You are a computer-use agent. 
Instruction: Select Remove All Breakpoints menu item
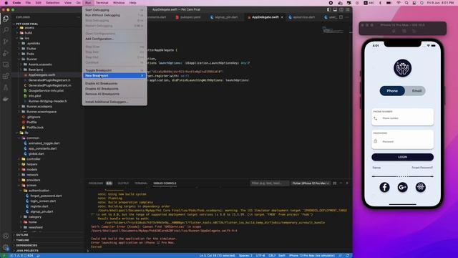tap(114, 94)
